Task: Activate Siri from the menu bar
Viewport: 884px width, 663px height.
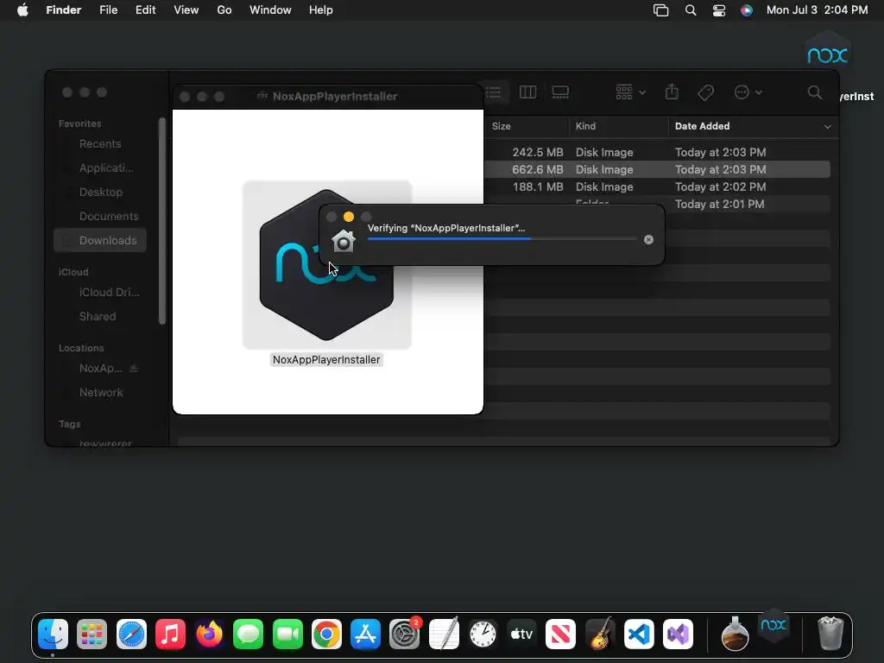Action: pos(747,10)
